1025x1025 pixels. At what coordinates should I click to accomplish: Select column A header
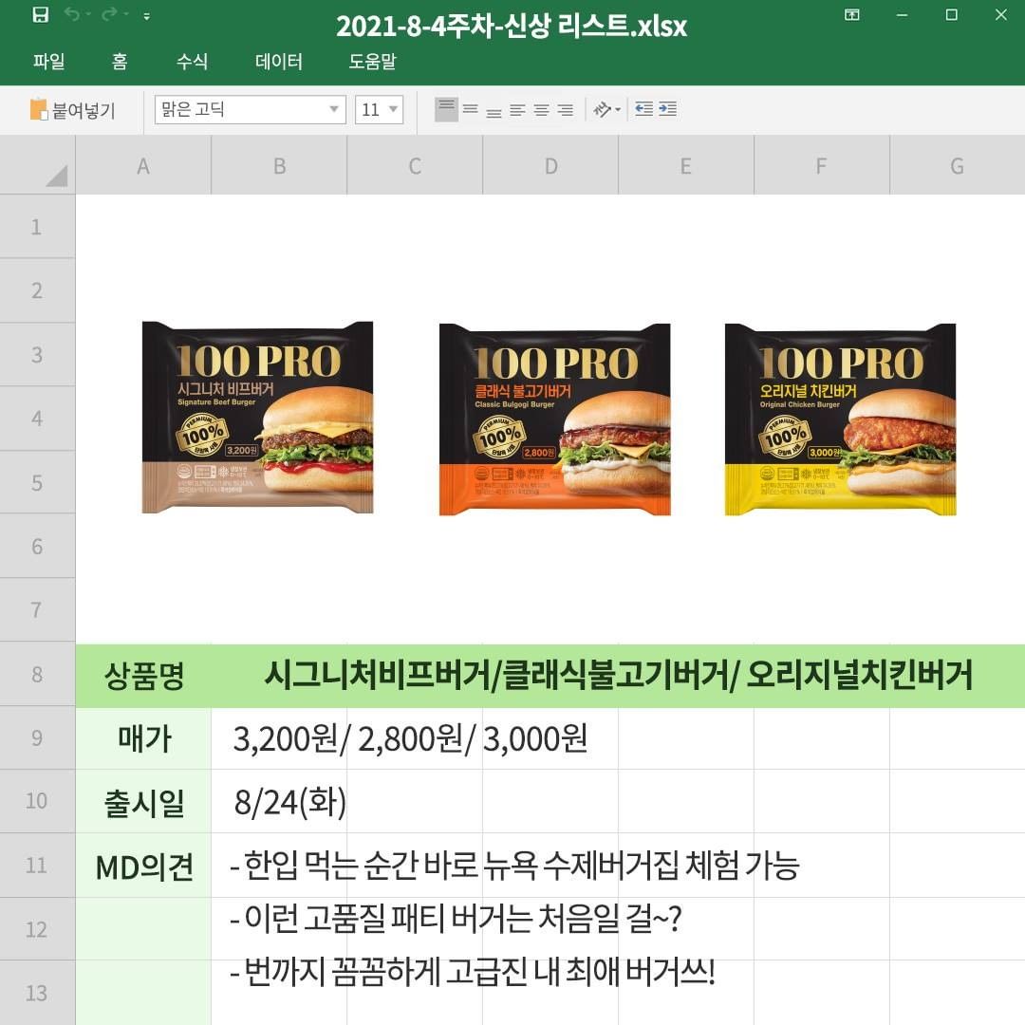point(143,165)
